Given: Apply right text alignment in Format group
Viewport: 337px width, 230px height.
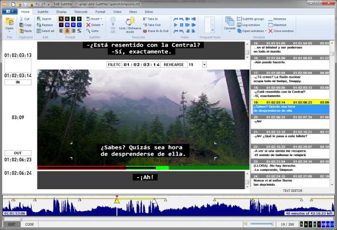Looking at the screenshot, I should coord(73,31).
